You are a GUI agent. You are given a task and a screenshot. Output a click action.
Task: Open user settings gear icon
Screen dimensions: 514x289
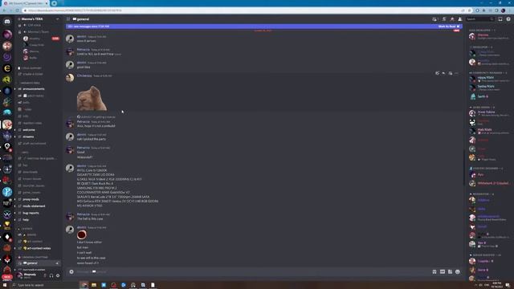click(x=58, y=275)
